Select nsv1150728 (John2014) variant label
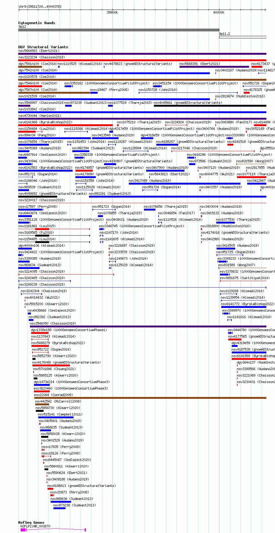The width and height of the screenshot is (275, 533). pyautogui.click(x=158, y=90)
